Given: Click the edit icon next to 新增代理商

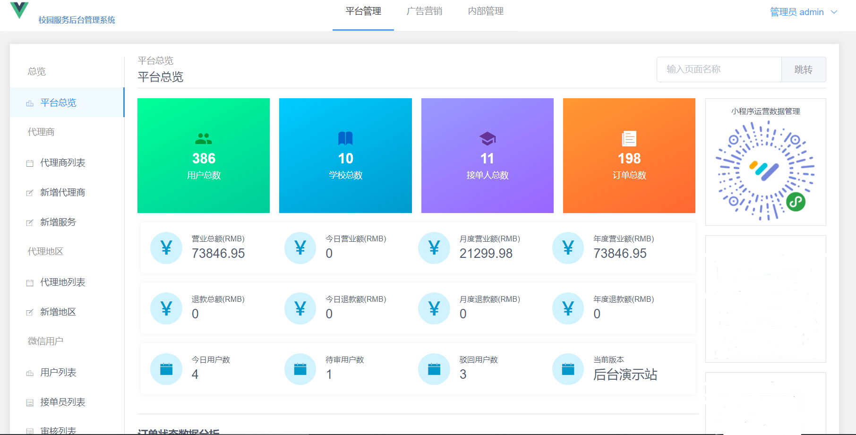Looking at the screenshot, I should click(x=30, y=193).
